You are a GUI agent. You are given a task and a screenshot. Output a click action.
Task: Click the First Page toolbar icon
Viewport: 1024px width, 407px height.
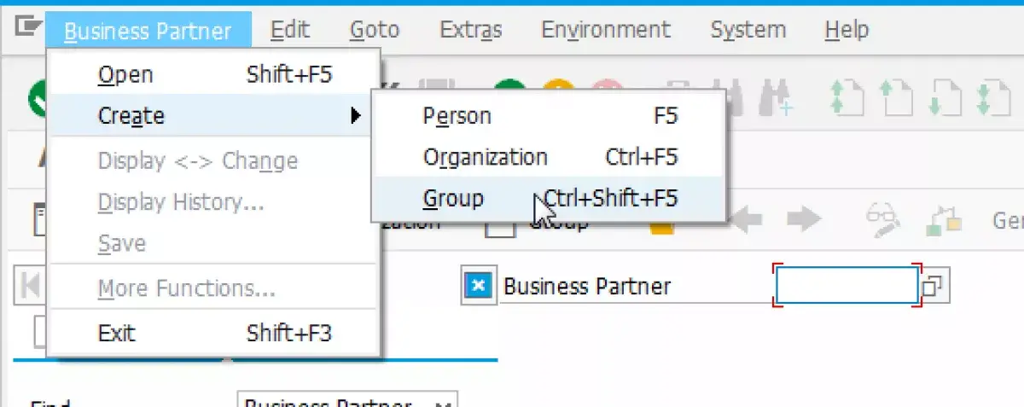point(846,98)
